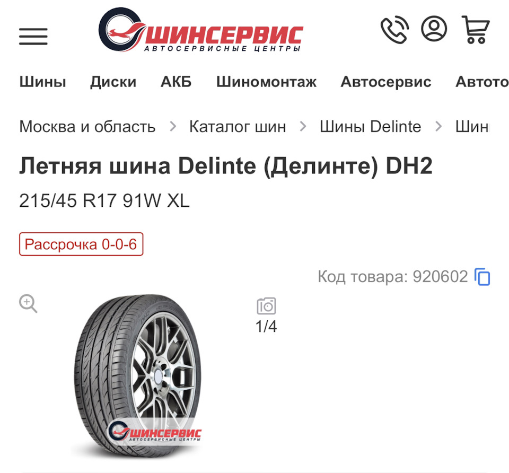Click the magnifier zoom icon on photo
This screenshot has height=473, width=509.
click(x=28, y=303)
